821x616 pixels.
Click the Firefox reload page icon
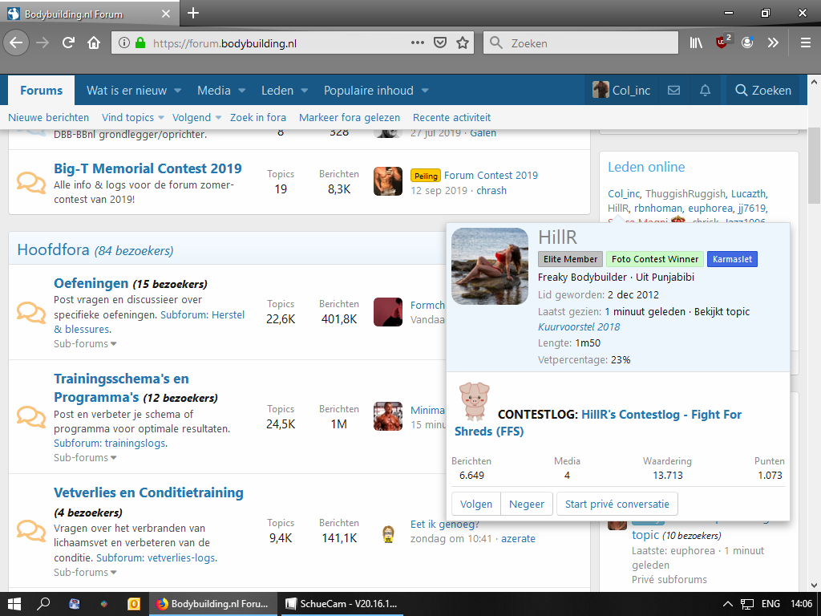point(69,43)
